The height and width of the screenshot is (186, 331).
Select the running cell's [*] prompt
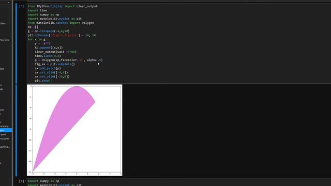pos(22,6)
